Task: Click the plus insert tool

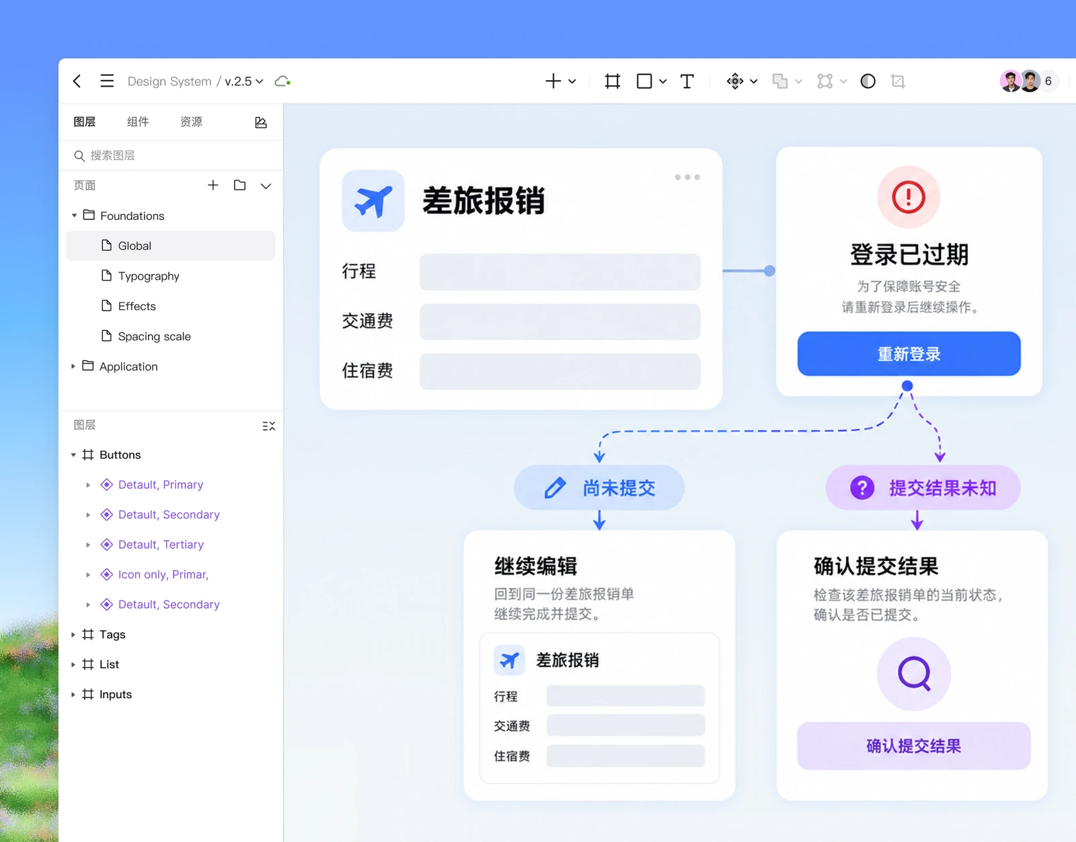Action: pyautogui.click(x=553, y=81)
